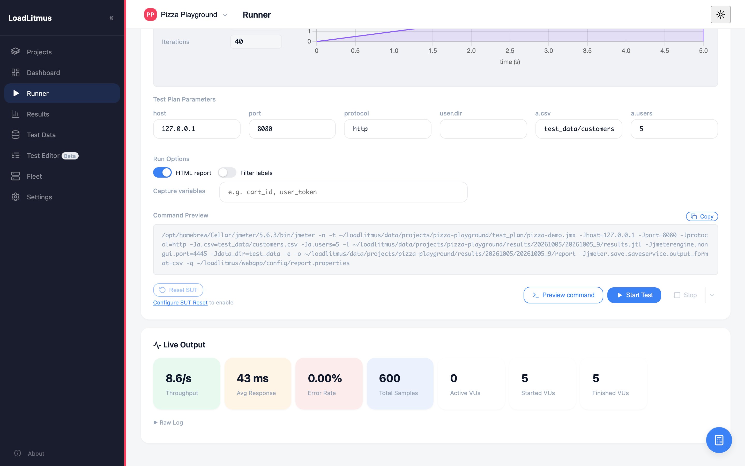Click the port input field

coord(292,129)
